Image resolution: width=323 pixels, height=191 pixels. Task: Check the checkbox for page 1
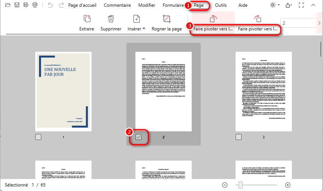38,137
